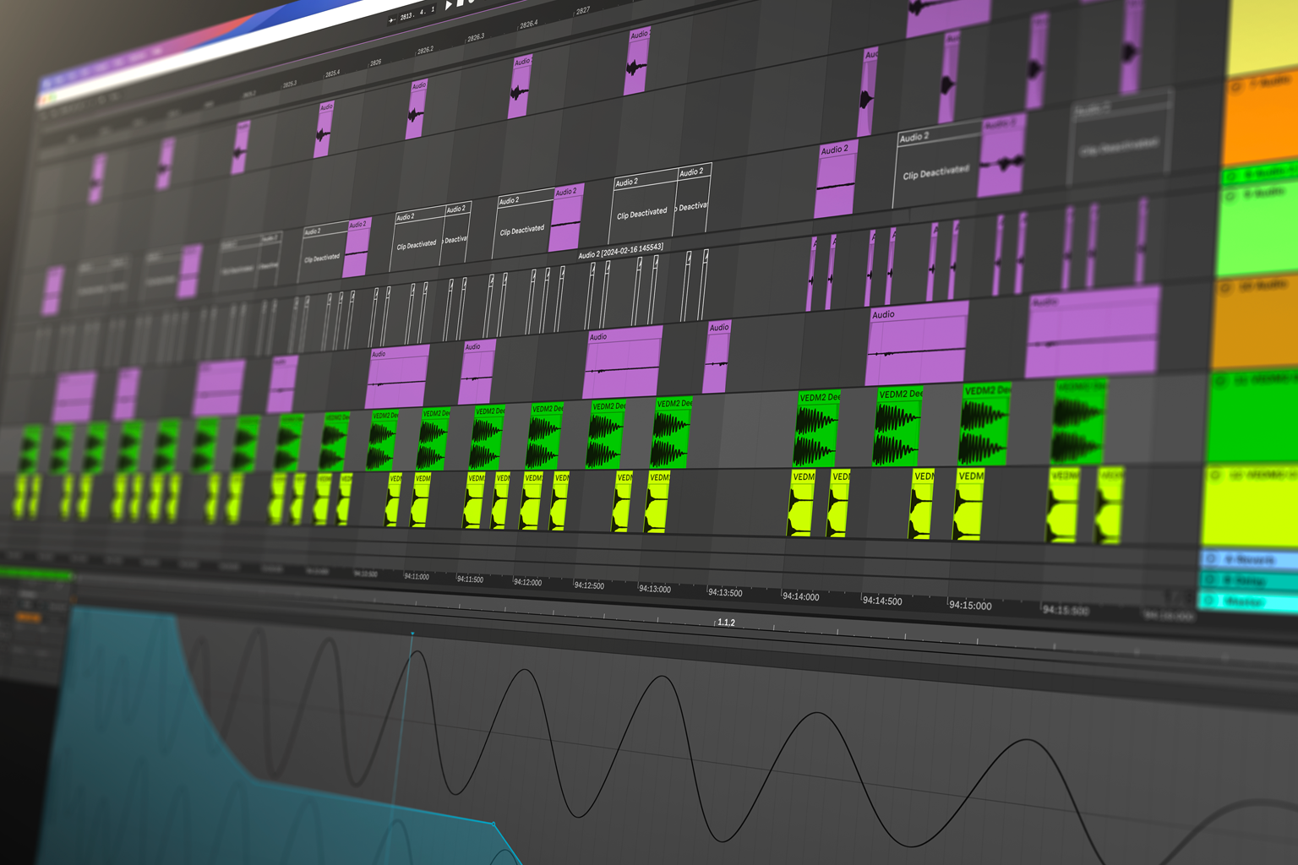Select the light blue return track header
The width and height of the screenshot is (1298, 865).
[1247, 559]
